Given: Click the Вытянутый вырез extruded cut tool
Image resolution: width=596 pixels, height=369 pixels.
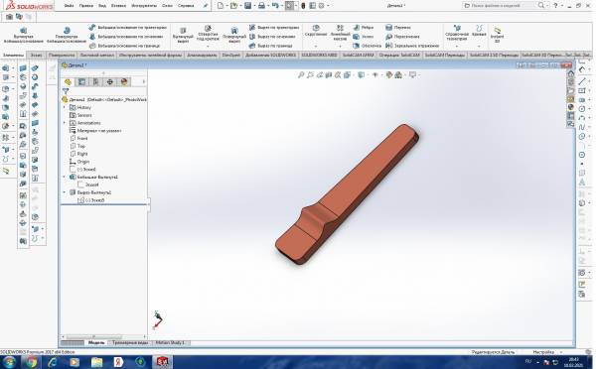Looking at the screenshot, I should [183, 36].
